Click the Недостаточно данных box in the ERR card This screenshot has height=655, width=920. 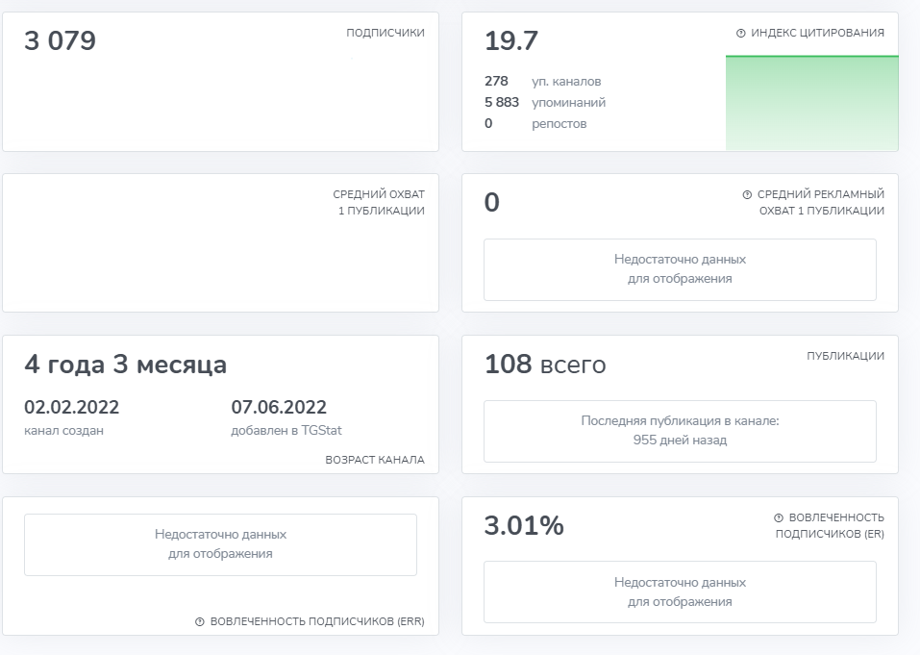pyautogui.click(x=220, y=544)
